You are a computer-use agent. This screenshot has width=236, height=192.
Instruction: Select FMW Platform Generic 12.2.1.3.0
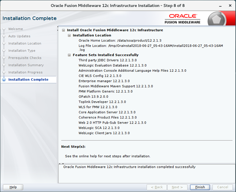106,91
